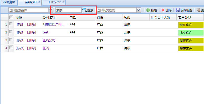Check the checkbox for row 4 正能

(11, 47)
